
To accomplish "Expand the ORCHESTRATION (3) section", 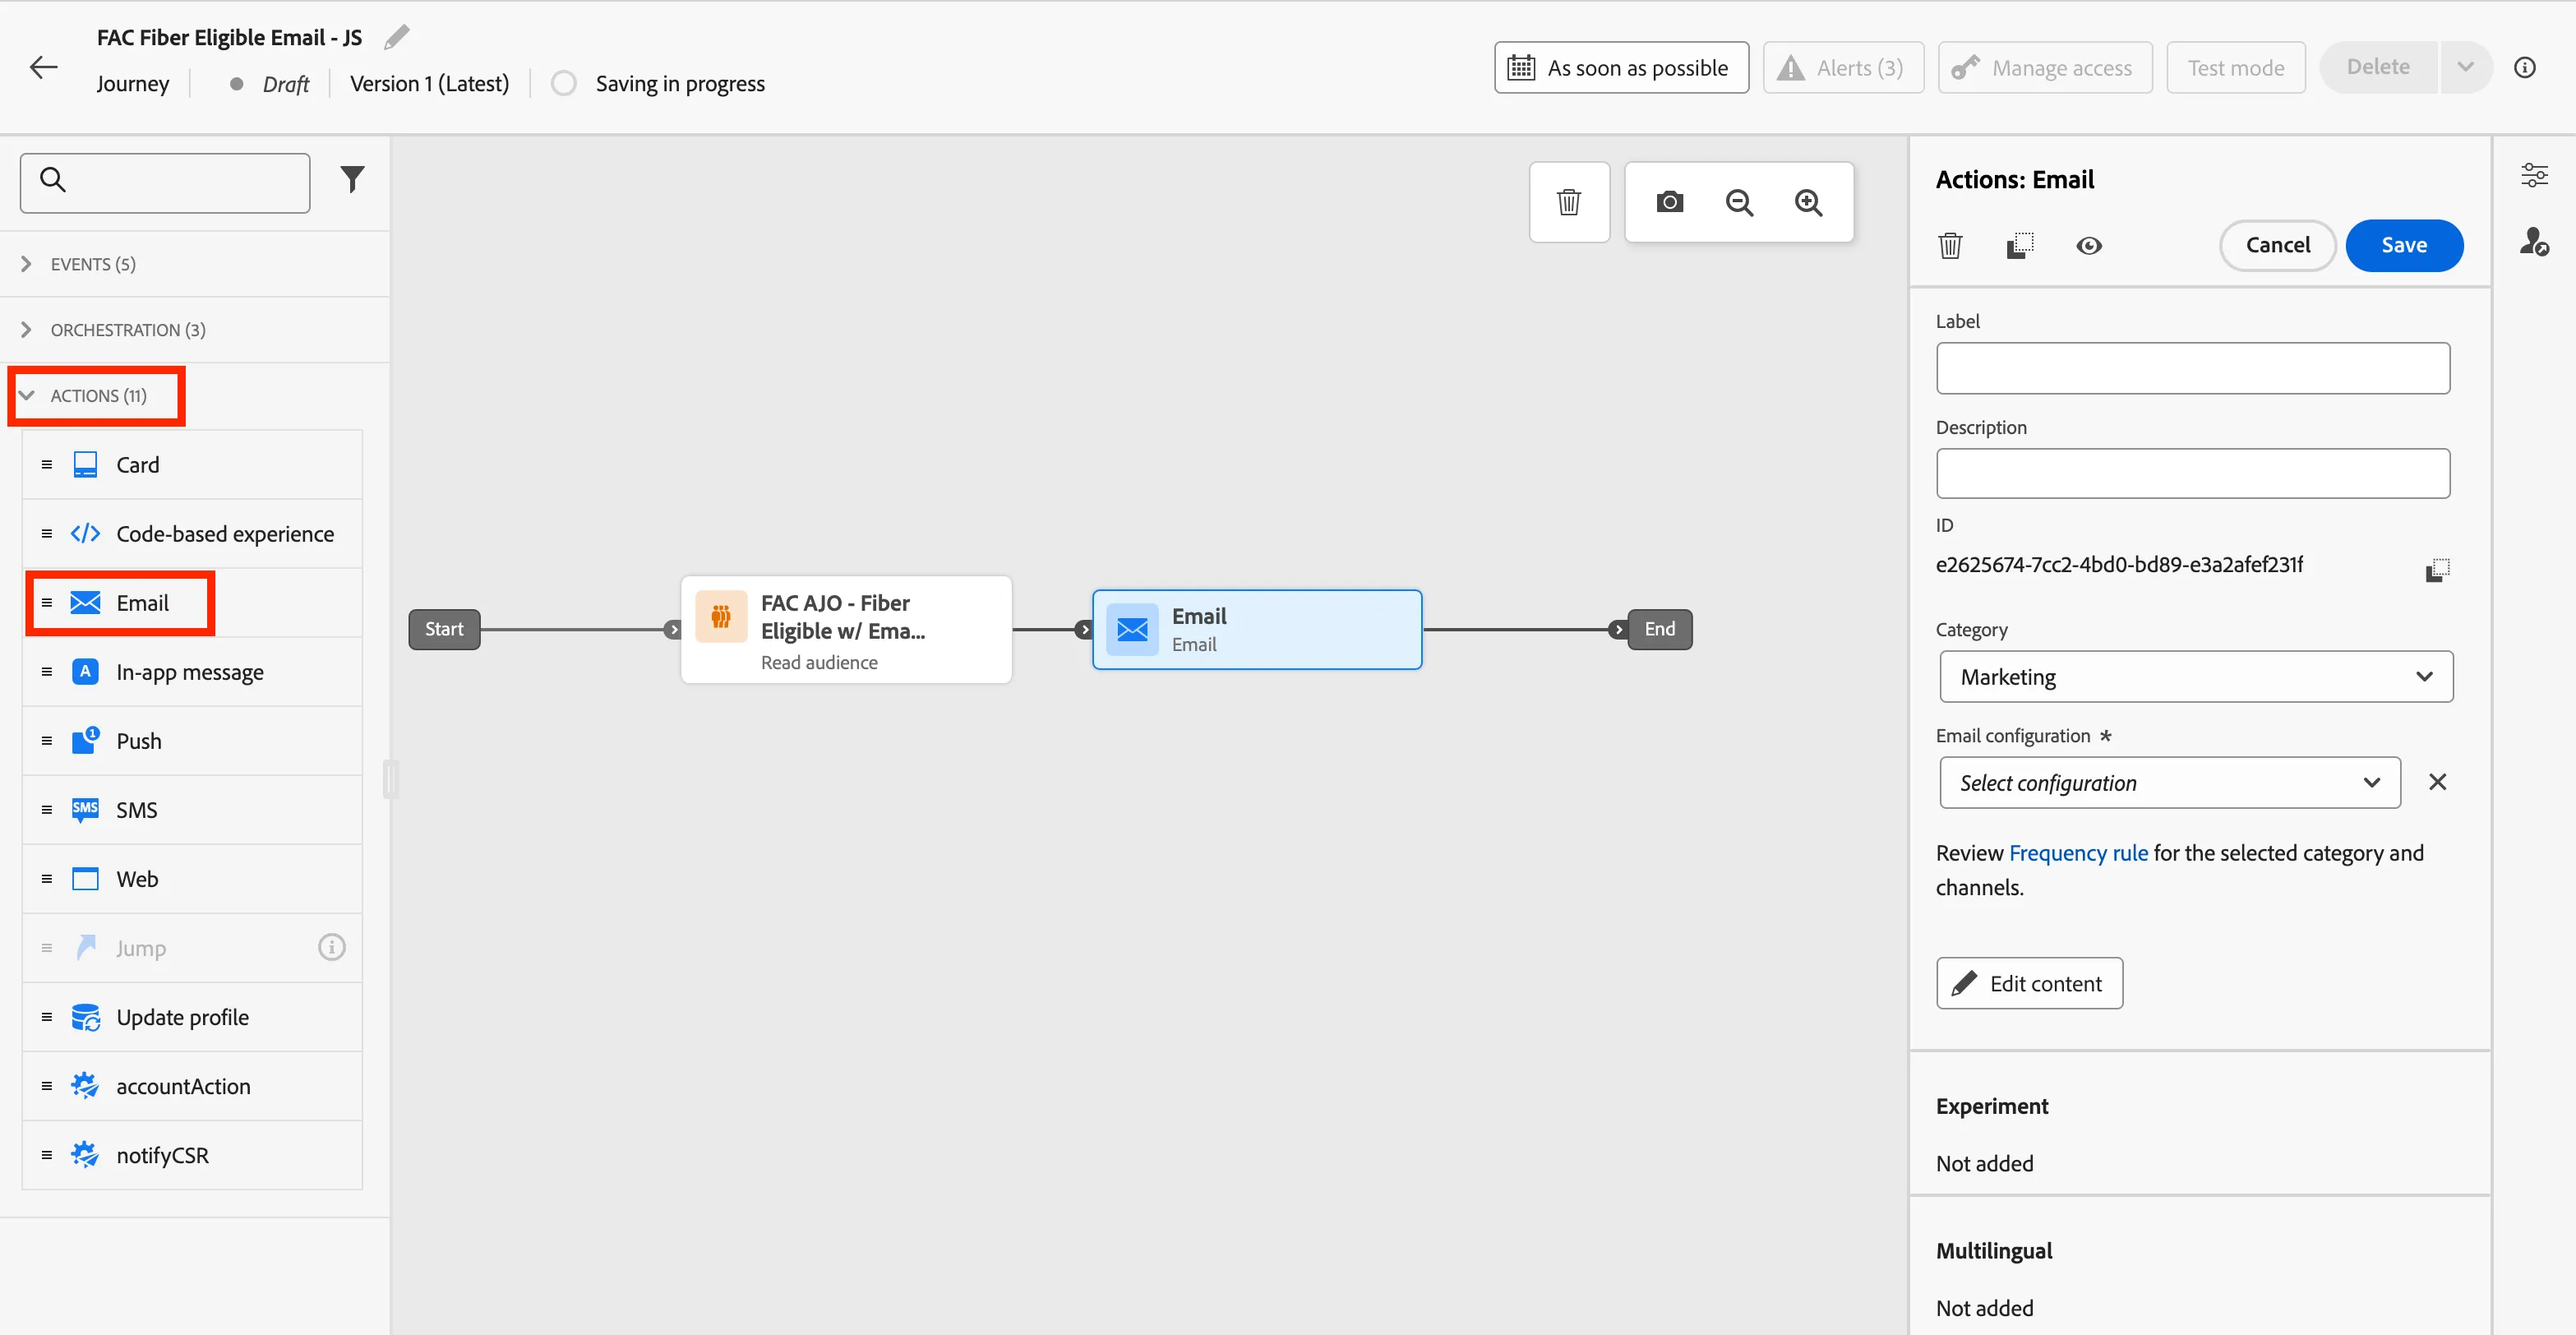I will click(194, 330).
